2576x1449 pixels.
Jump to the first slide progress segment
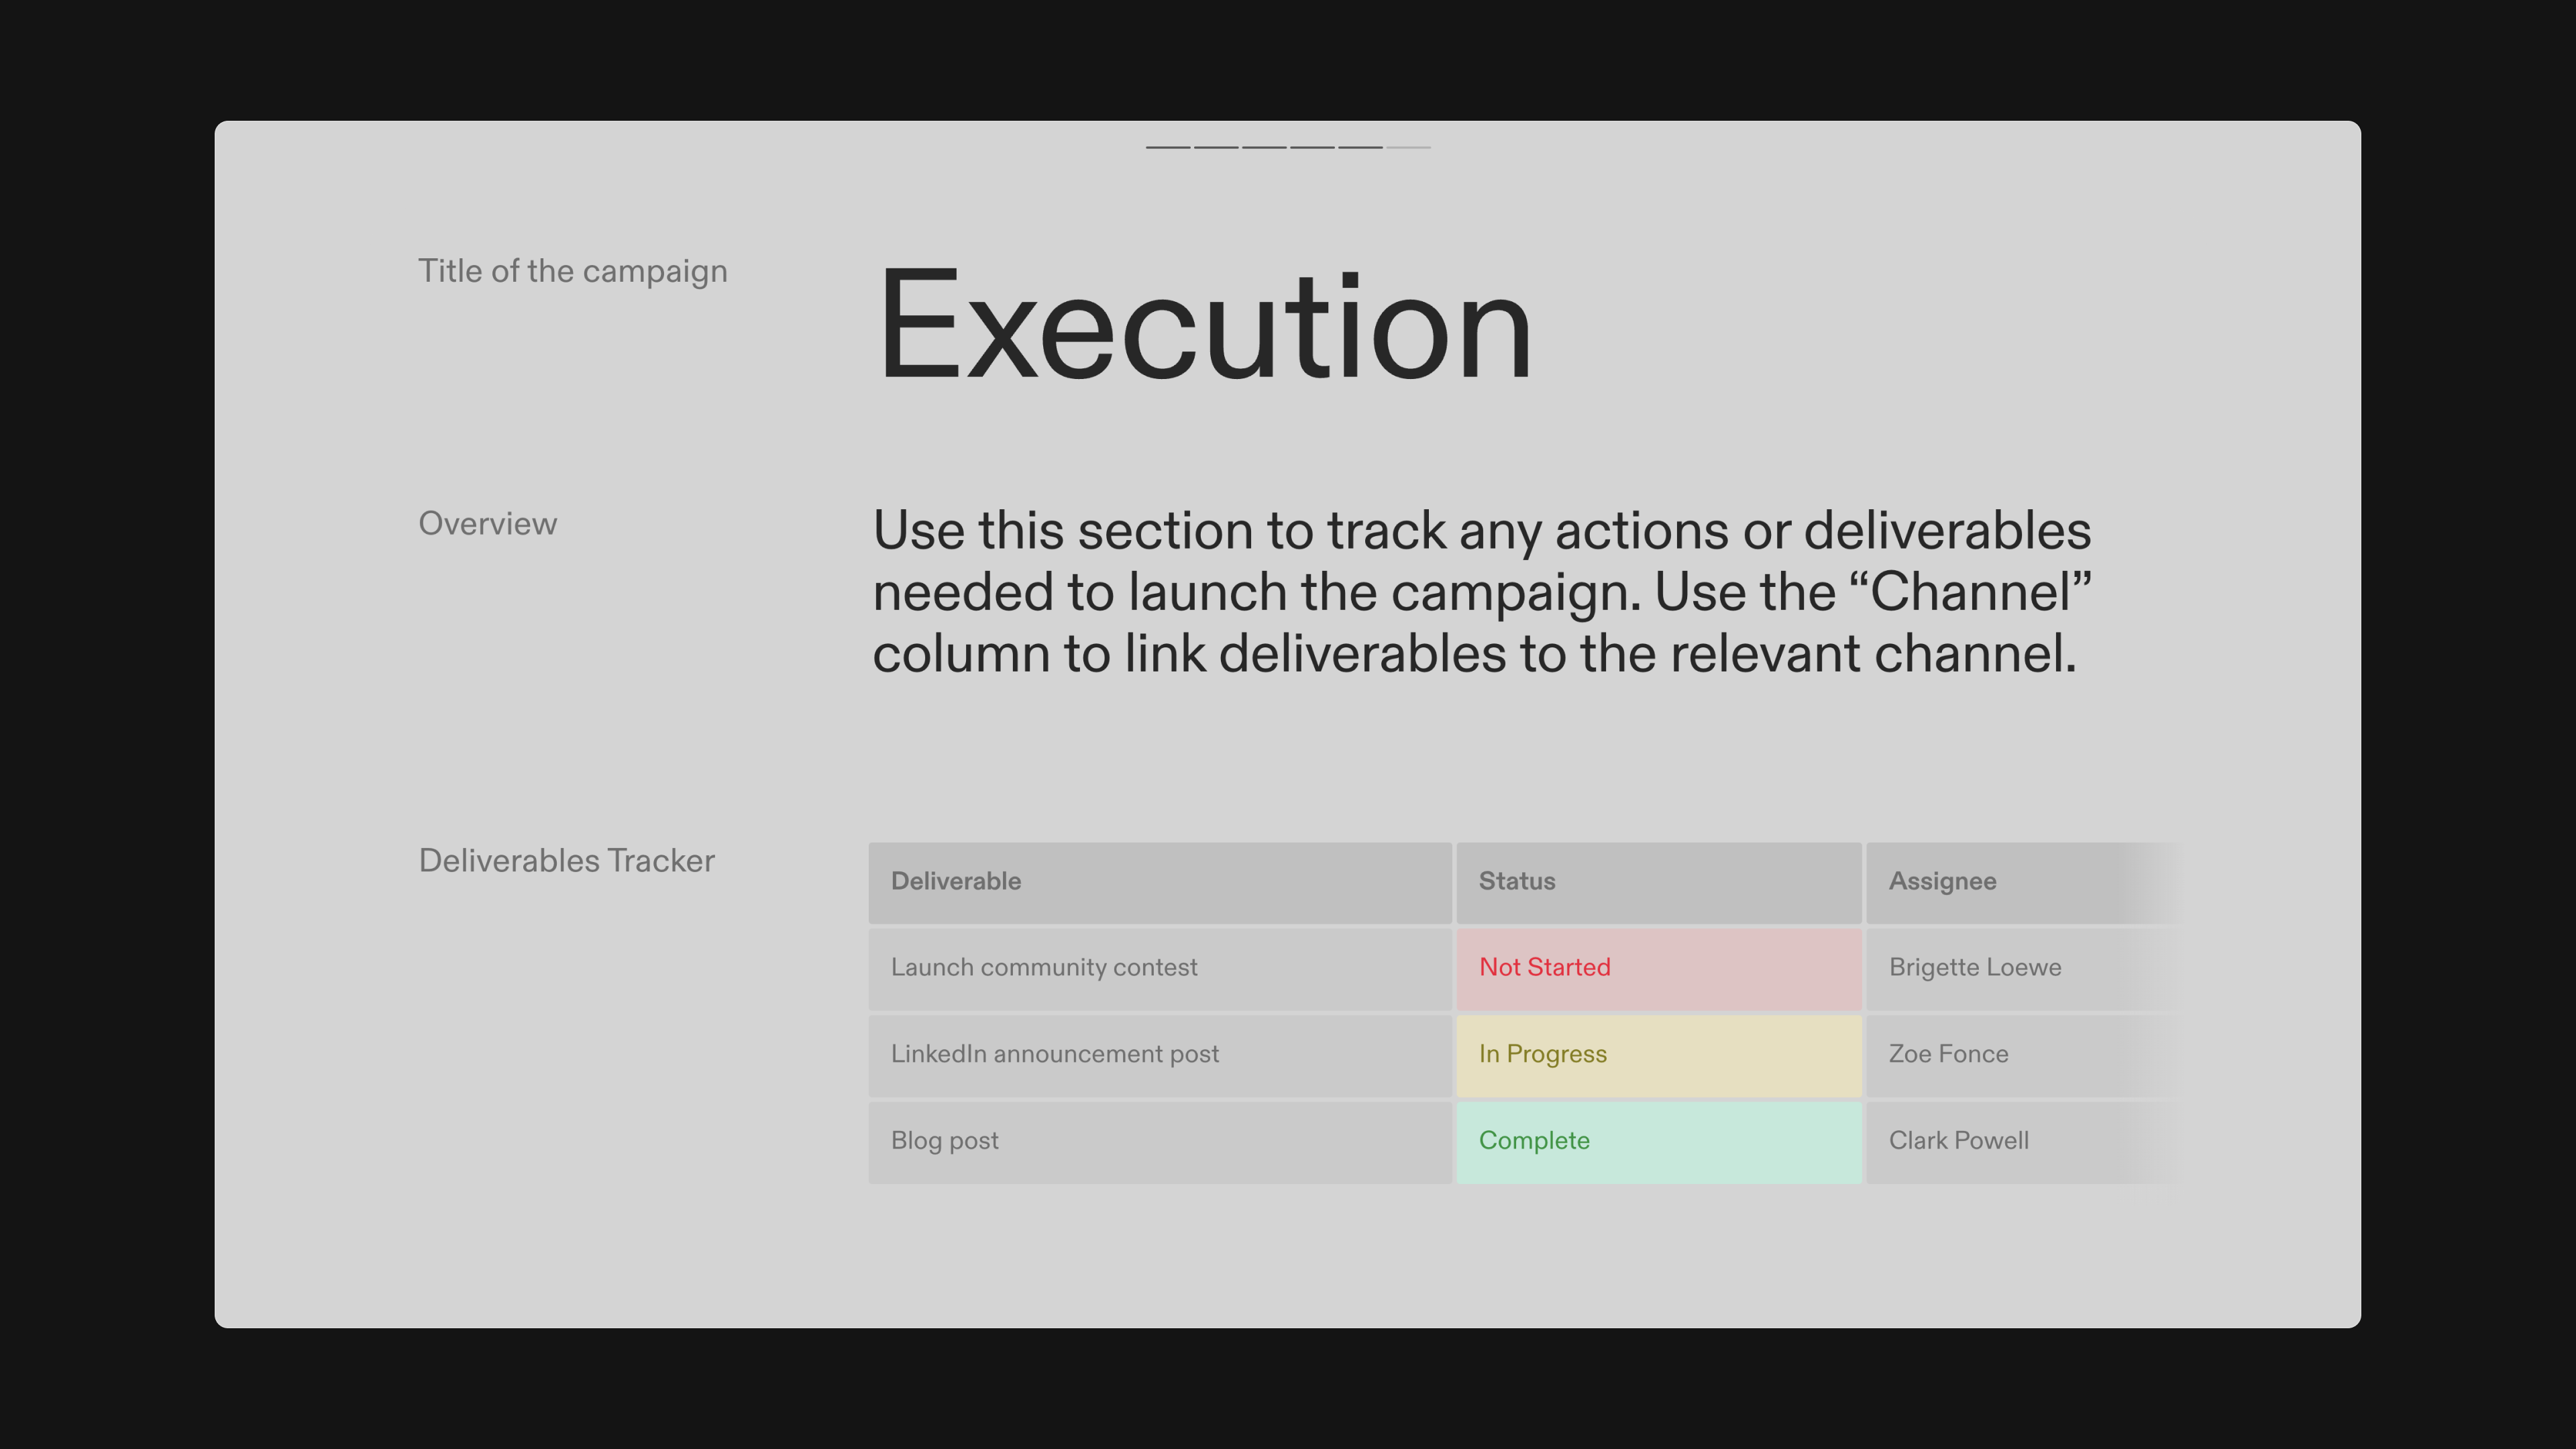pos(1168,147)
